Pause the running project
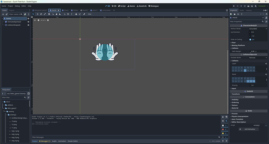The image size is (269, 144). [x=237, y=6]
